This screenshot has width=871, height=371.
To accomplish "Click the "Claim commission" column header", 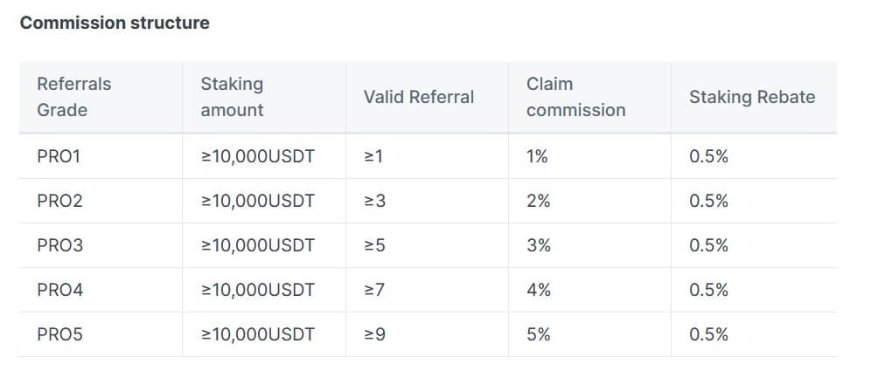I will click(575, 97).
